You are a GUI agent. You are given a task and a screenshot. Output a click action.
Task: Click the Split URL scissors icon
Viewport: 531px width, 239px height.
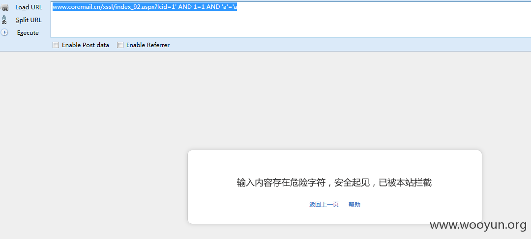[4, 20]
